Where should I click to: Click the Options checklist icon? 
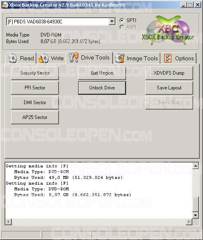pyautogui.click(x=168, y=58)
